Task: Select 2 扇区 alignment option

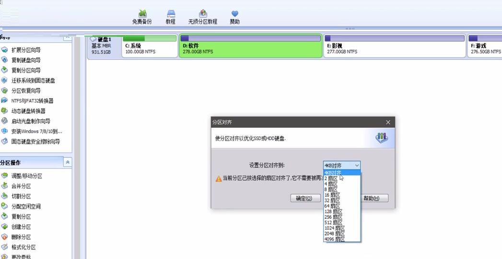Action: [342, 179]
